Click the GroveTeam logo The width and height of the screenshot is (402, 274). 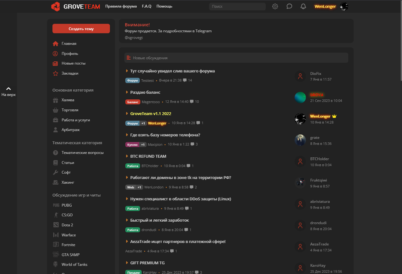pos(75,6)
